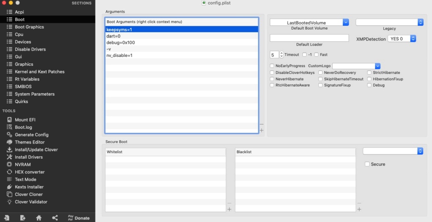
Task: Select the keepsyms=1 boot argument
Action: pyautogui.click(x=182, y=30)
